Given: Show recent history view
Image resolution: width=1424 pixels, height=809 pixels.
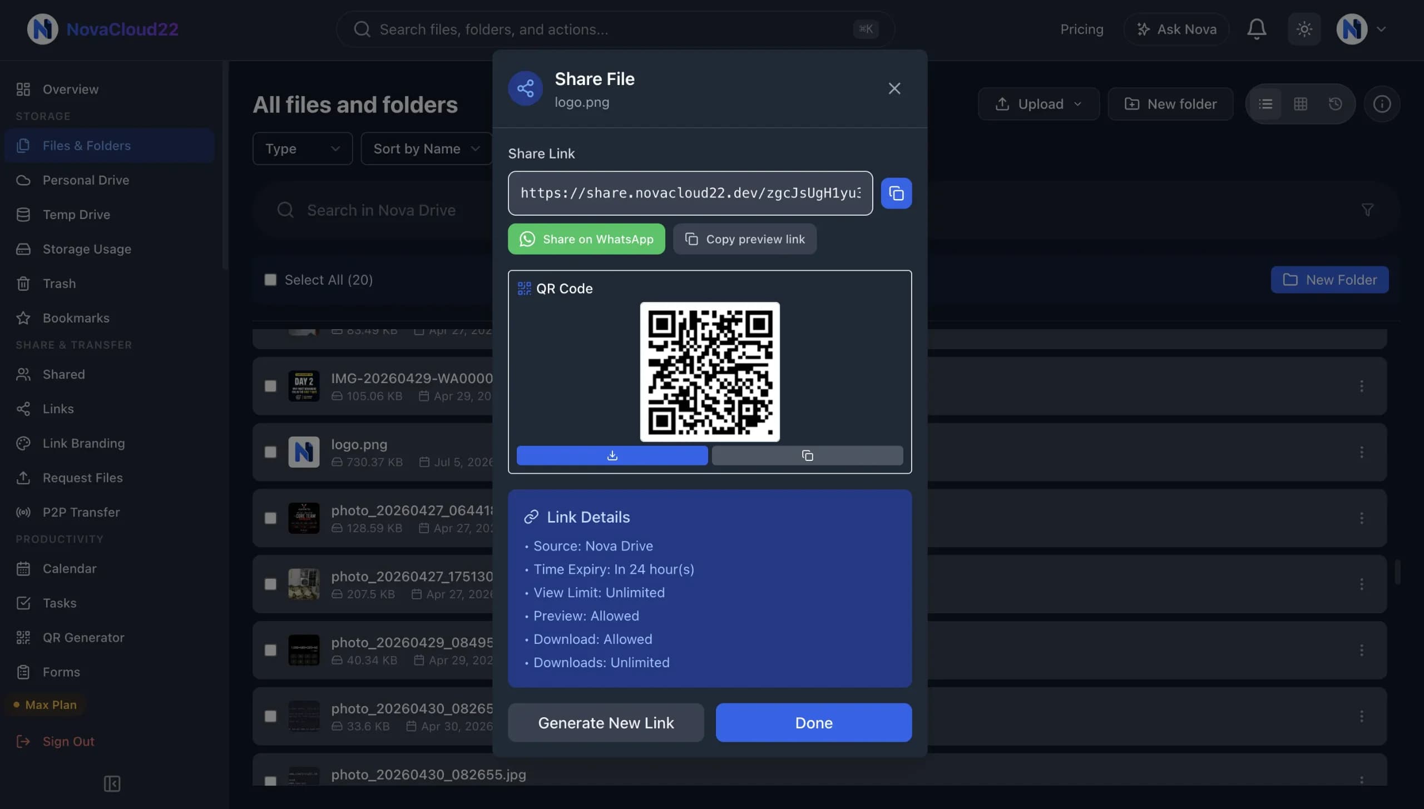Looking at the screenshot, I should (1335, 104).
